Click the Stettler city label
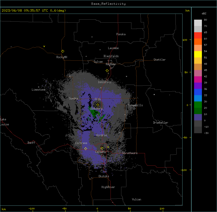 (x=160, y=60)
